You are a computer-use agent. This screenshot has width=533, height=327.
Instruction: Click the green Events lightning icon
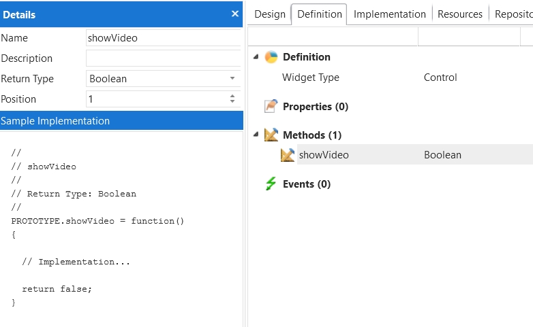pyautogui.click(x=271, y=184)
